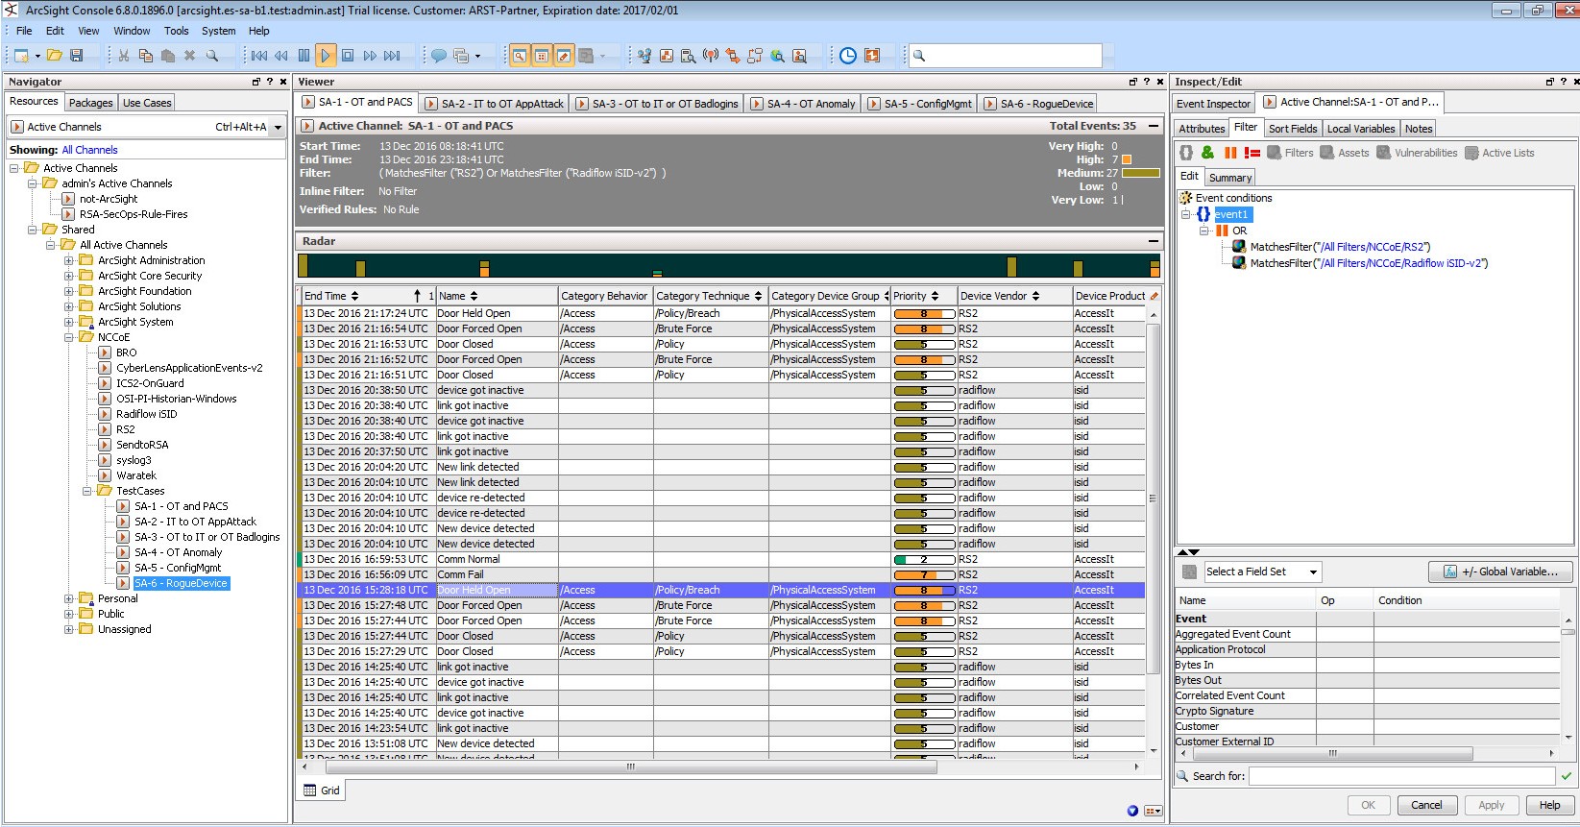Open the SA-6 - RogueDevice viewer tab
The image size is (1580, 827).
click(x=1037, y=104)
